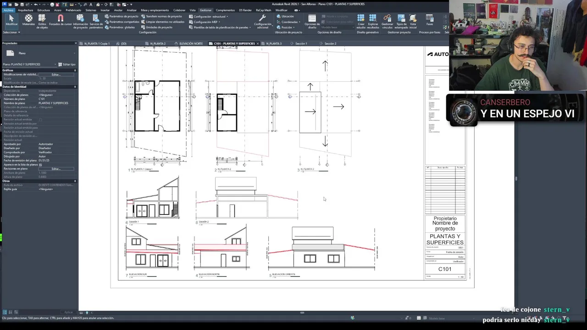Click Editar for Revisiones en plano
The width and height of the screenshot is (587, 330).
point(56,169)
